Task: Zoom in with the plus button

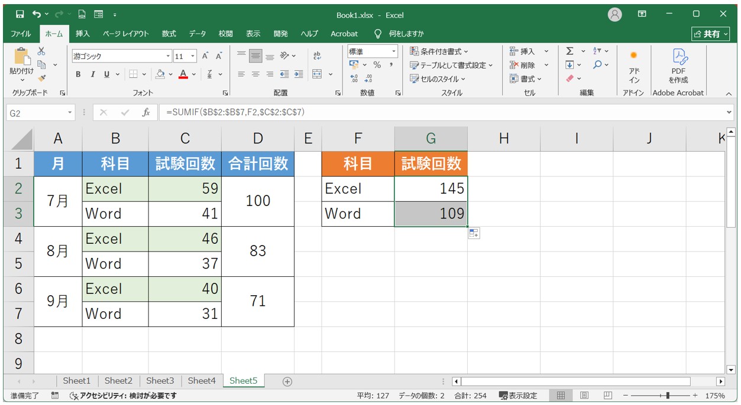Action: [x=695, y=396]
